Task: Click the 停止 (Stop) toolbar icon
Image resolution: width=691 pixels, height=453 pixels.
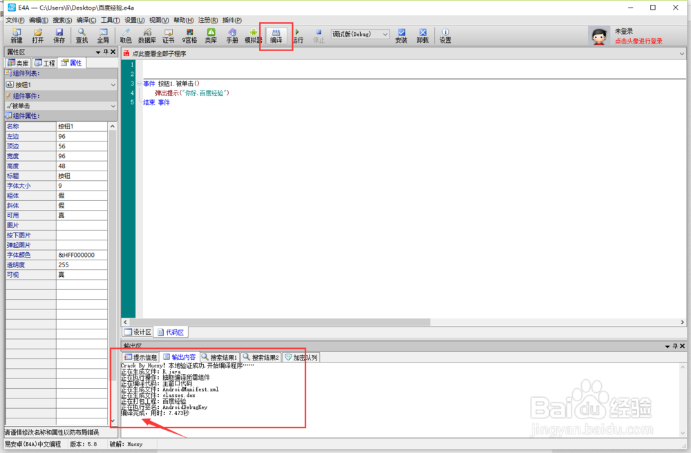Action: 319,36
